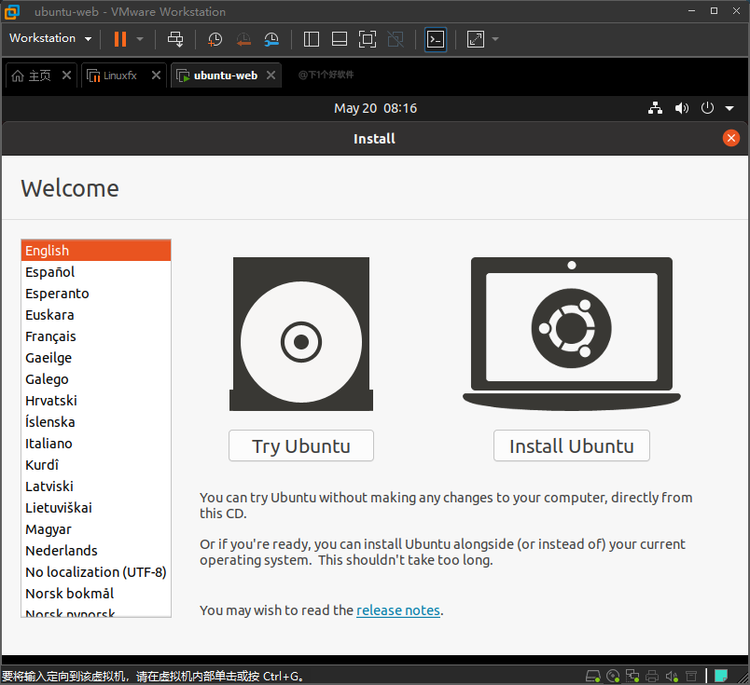The width and height of the screenshot is (750, 685).
Task: Enter full screen mode from the toolbar
Action: point(368,39)
